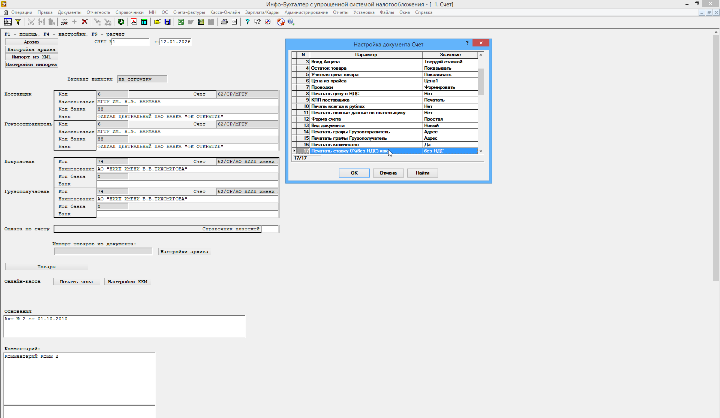Image resolution: width=720 pixels, height=418 pixels.
Task: Click the Excel export icon
Action: point(181,22)
